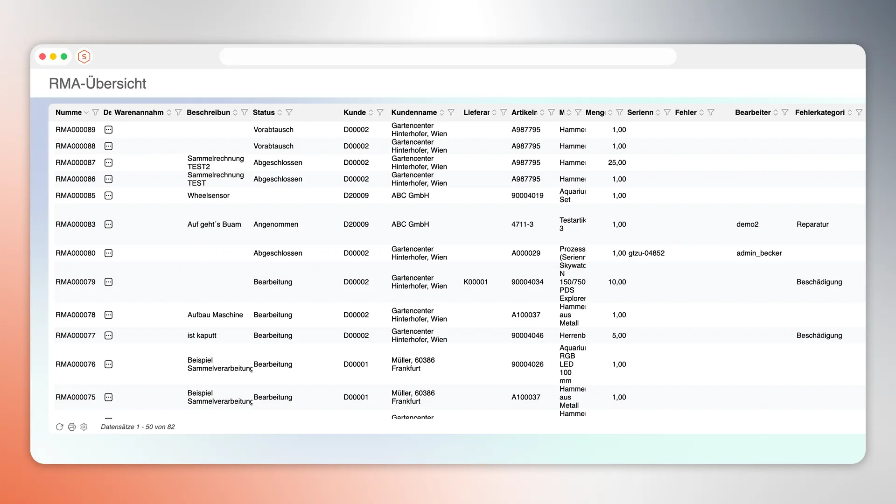Open filter for Bearbeiter column

785,112
